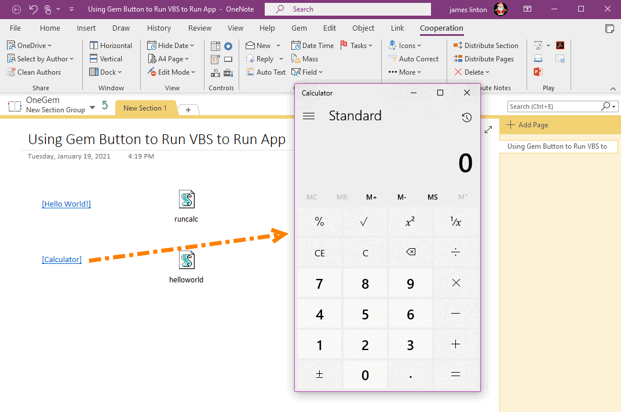Viewport: 621px width, 412px height.
Task: Click the web page icon in Play group
Action: pos(560,58)
